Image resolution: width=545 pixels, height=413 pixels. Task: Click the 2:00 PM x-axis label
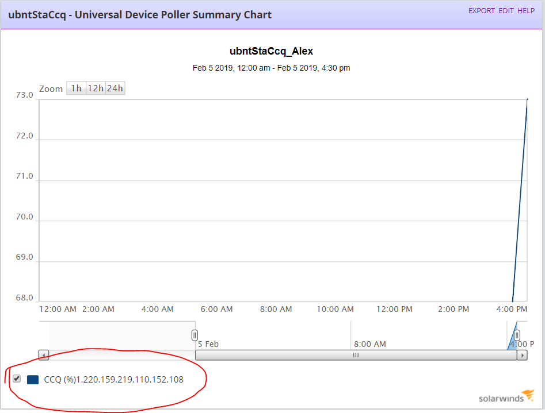(x=453, y=309)
